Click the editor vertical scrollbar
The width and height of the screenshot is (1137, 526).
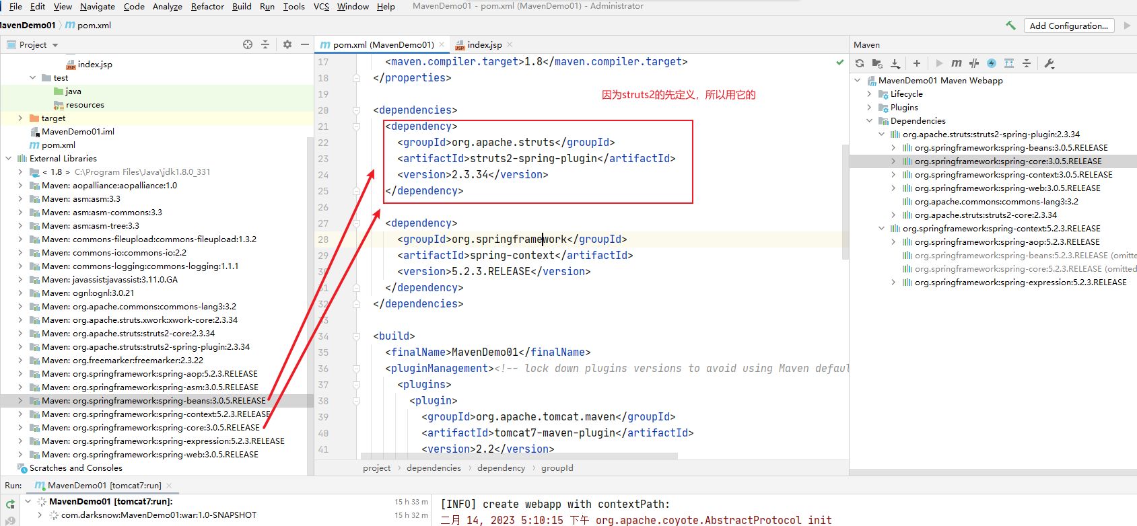click(846, 202)
